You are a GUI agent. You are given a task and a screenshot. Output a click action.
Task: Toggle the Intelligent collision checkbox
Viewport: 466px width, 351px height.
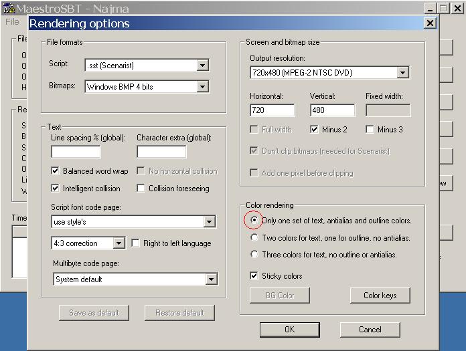point(56,189)
